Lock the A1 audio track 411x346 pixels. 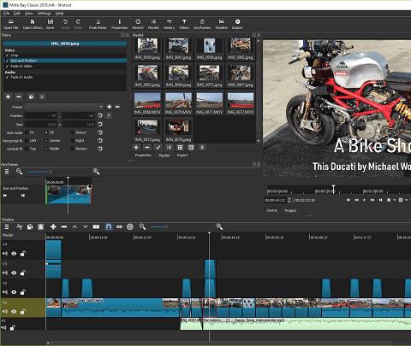click(x=12, y=328)
